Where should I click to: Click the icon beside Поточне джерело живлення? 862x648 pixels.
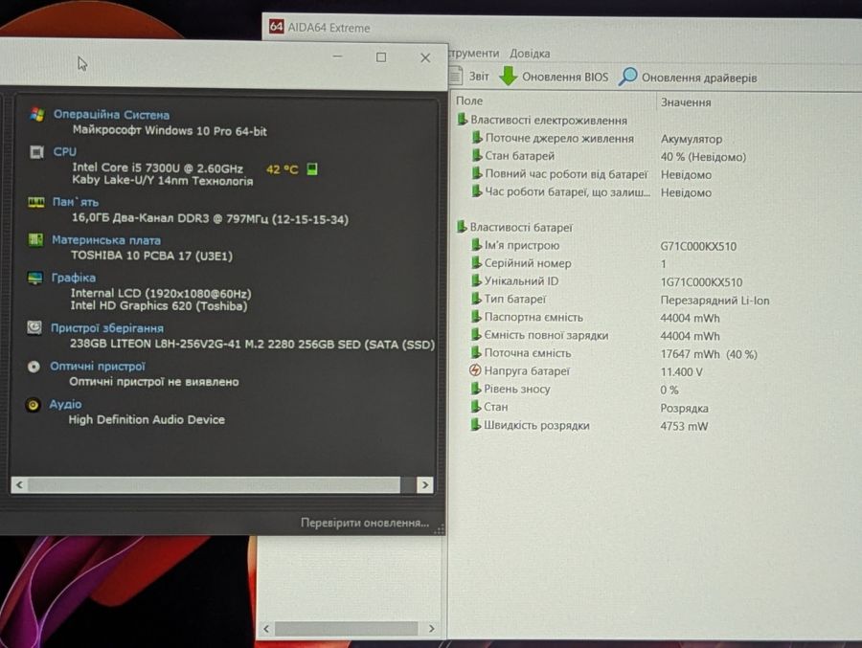tap(477, 138)
